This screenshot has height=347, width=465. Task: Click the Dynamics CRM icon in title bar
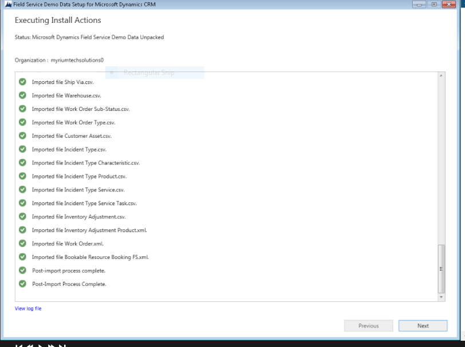8,5
